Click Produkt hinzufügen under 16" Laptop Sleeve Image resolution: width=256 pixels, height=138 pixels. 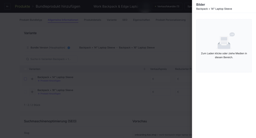click(x=49, y=94)
